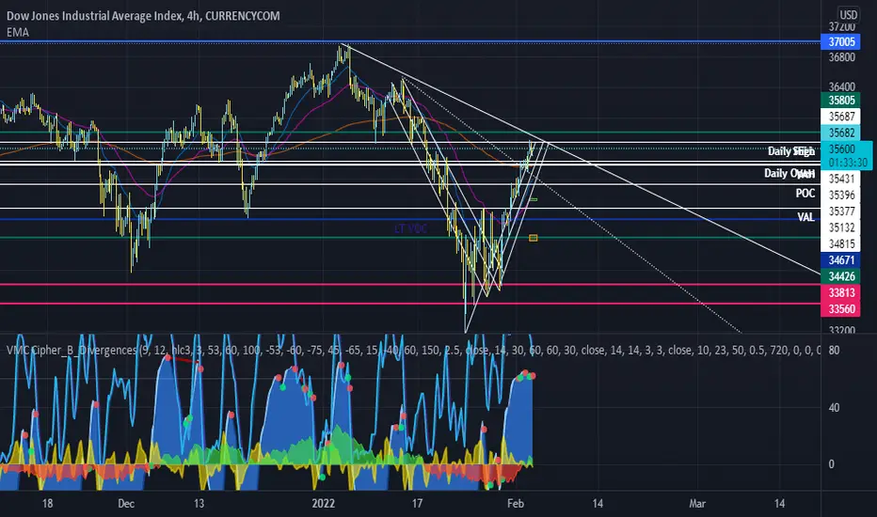Click the Feb date on time axis
The image size is (877, 517).
click(x=515, y=504)
